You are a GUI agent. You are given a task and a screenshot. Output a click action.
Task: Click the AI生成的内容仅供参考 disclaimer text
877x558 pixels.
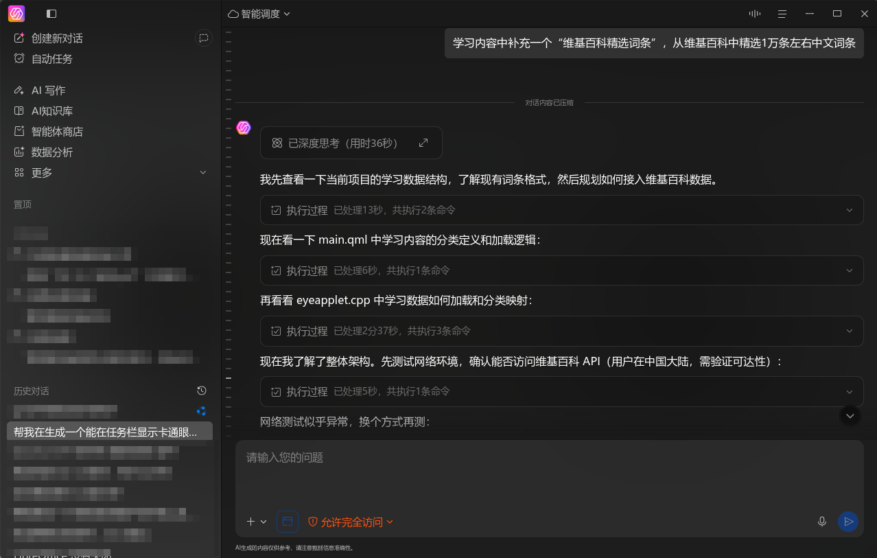pos(294,548)
